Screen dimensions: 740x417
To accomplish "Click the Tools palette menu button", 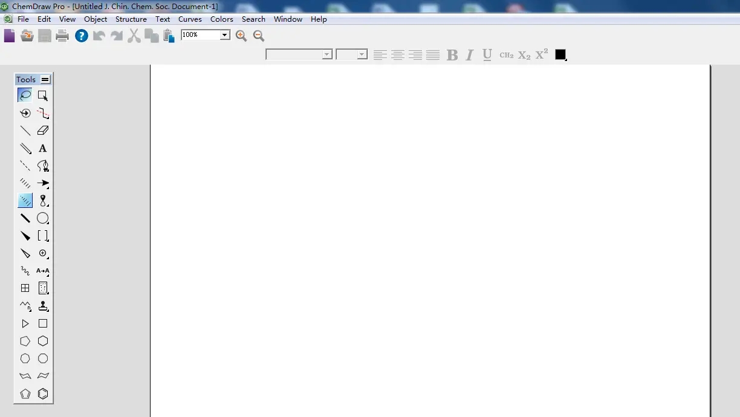I will click(x=45, y=79).
